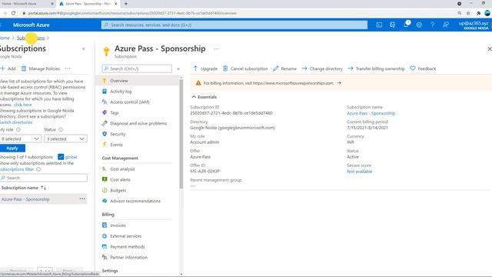Toggle the global subscriptions filter checkbox
The height and width of the screenshot is (277, 492).
pos(61,157)
